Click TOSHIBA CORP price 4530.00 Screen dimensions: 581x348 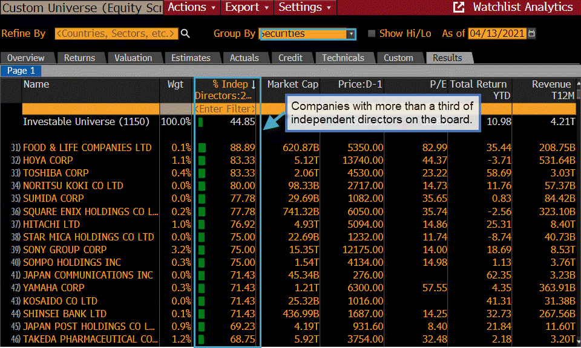tap(366, 173)
